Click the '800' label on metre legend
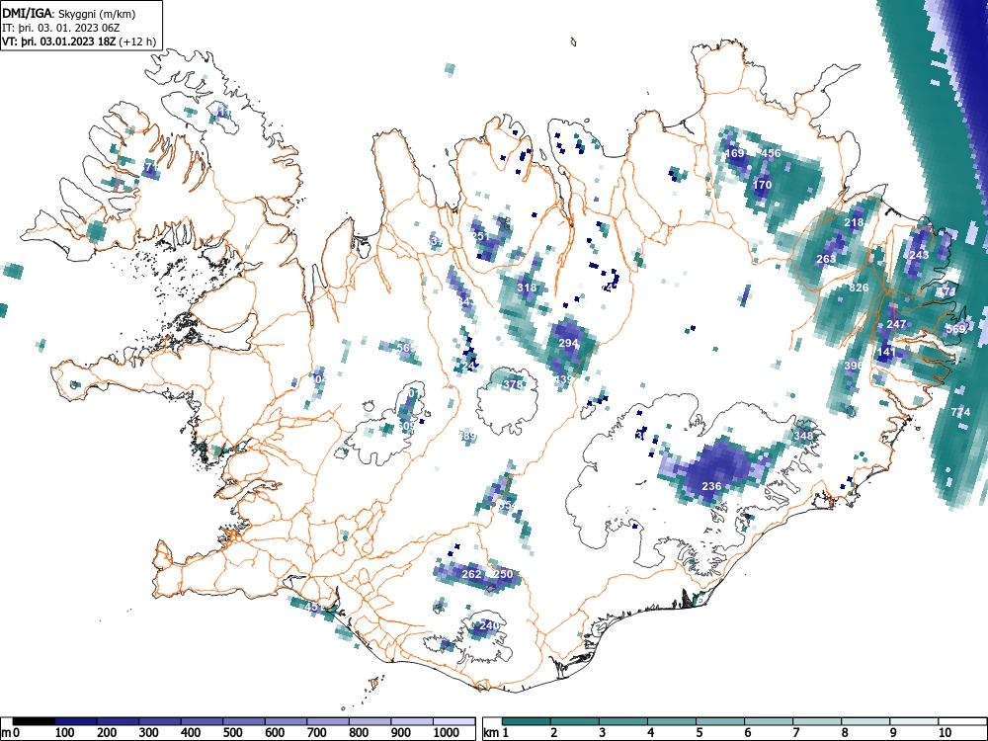The image size is (988, 741). point(359,733)
